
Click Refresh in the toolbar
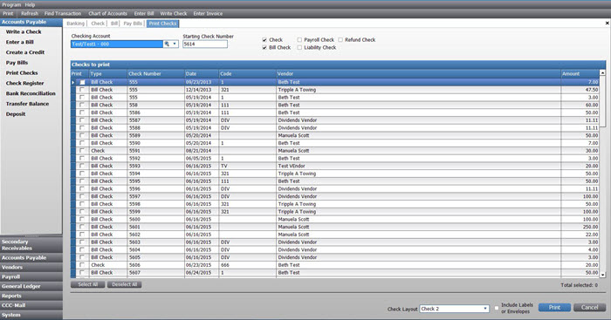(30, 13)
